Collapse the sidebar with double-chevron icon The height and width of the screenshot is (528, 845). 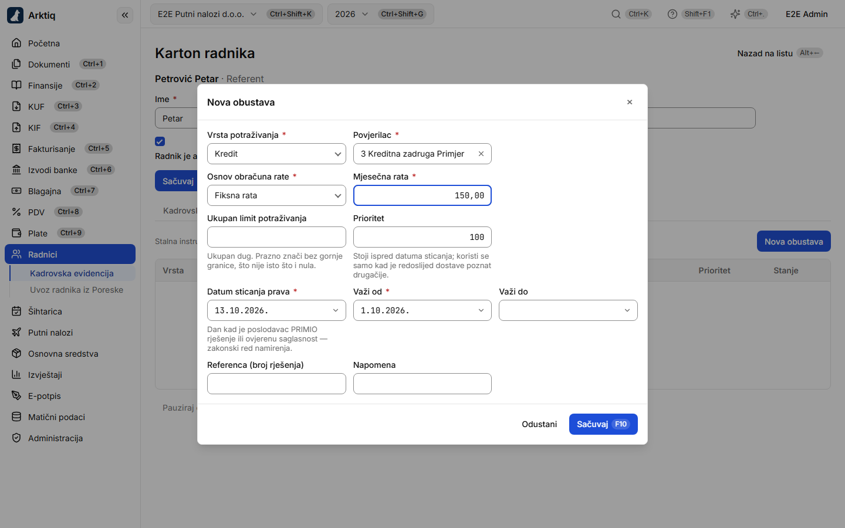pos(125,15)
